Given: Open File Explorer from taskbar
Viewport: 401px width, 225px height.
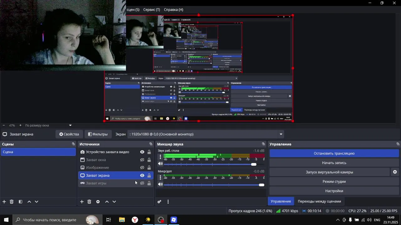Looking at the screenshot, I should click(x=122, y=220).
